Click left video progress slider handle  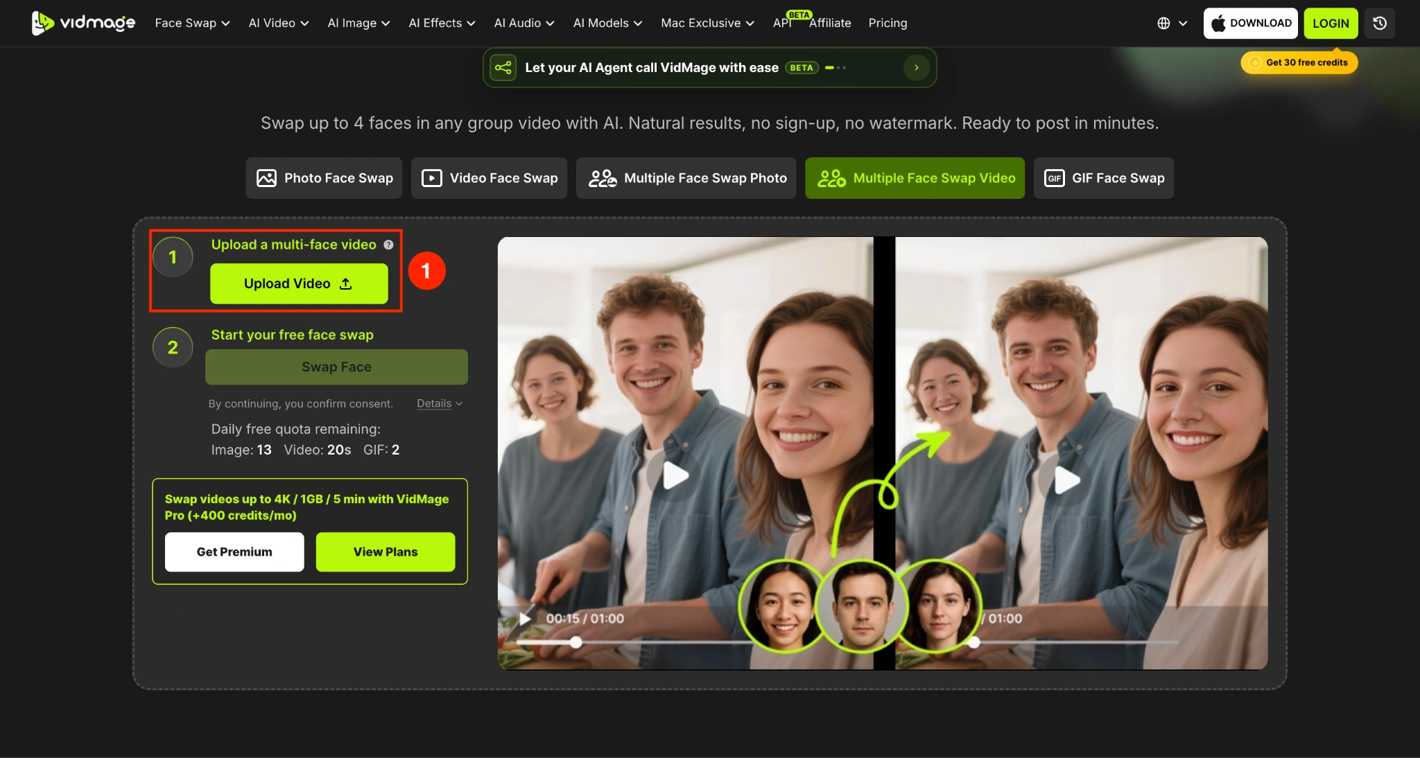point(575,642)
